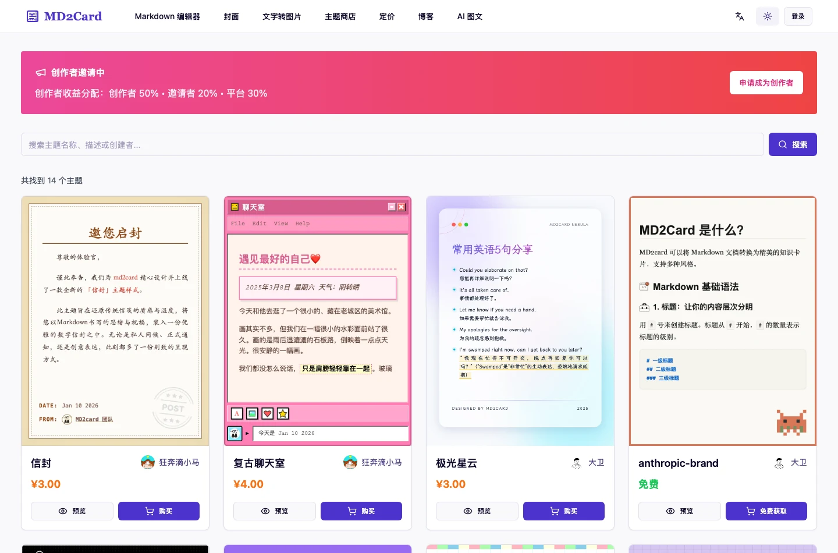The image size is (838, 553).
Task: Click the 大卫 avatar on the 极光星云 card
Action: 576,463
